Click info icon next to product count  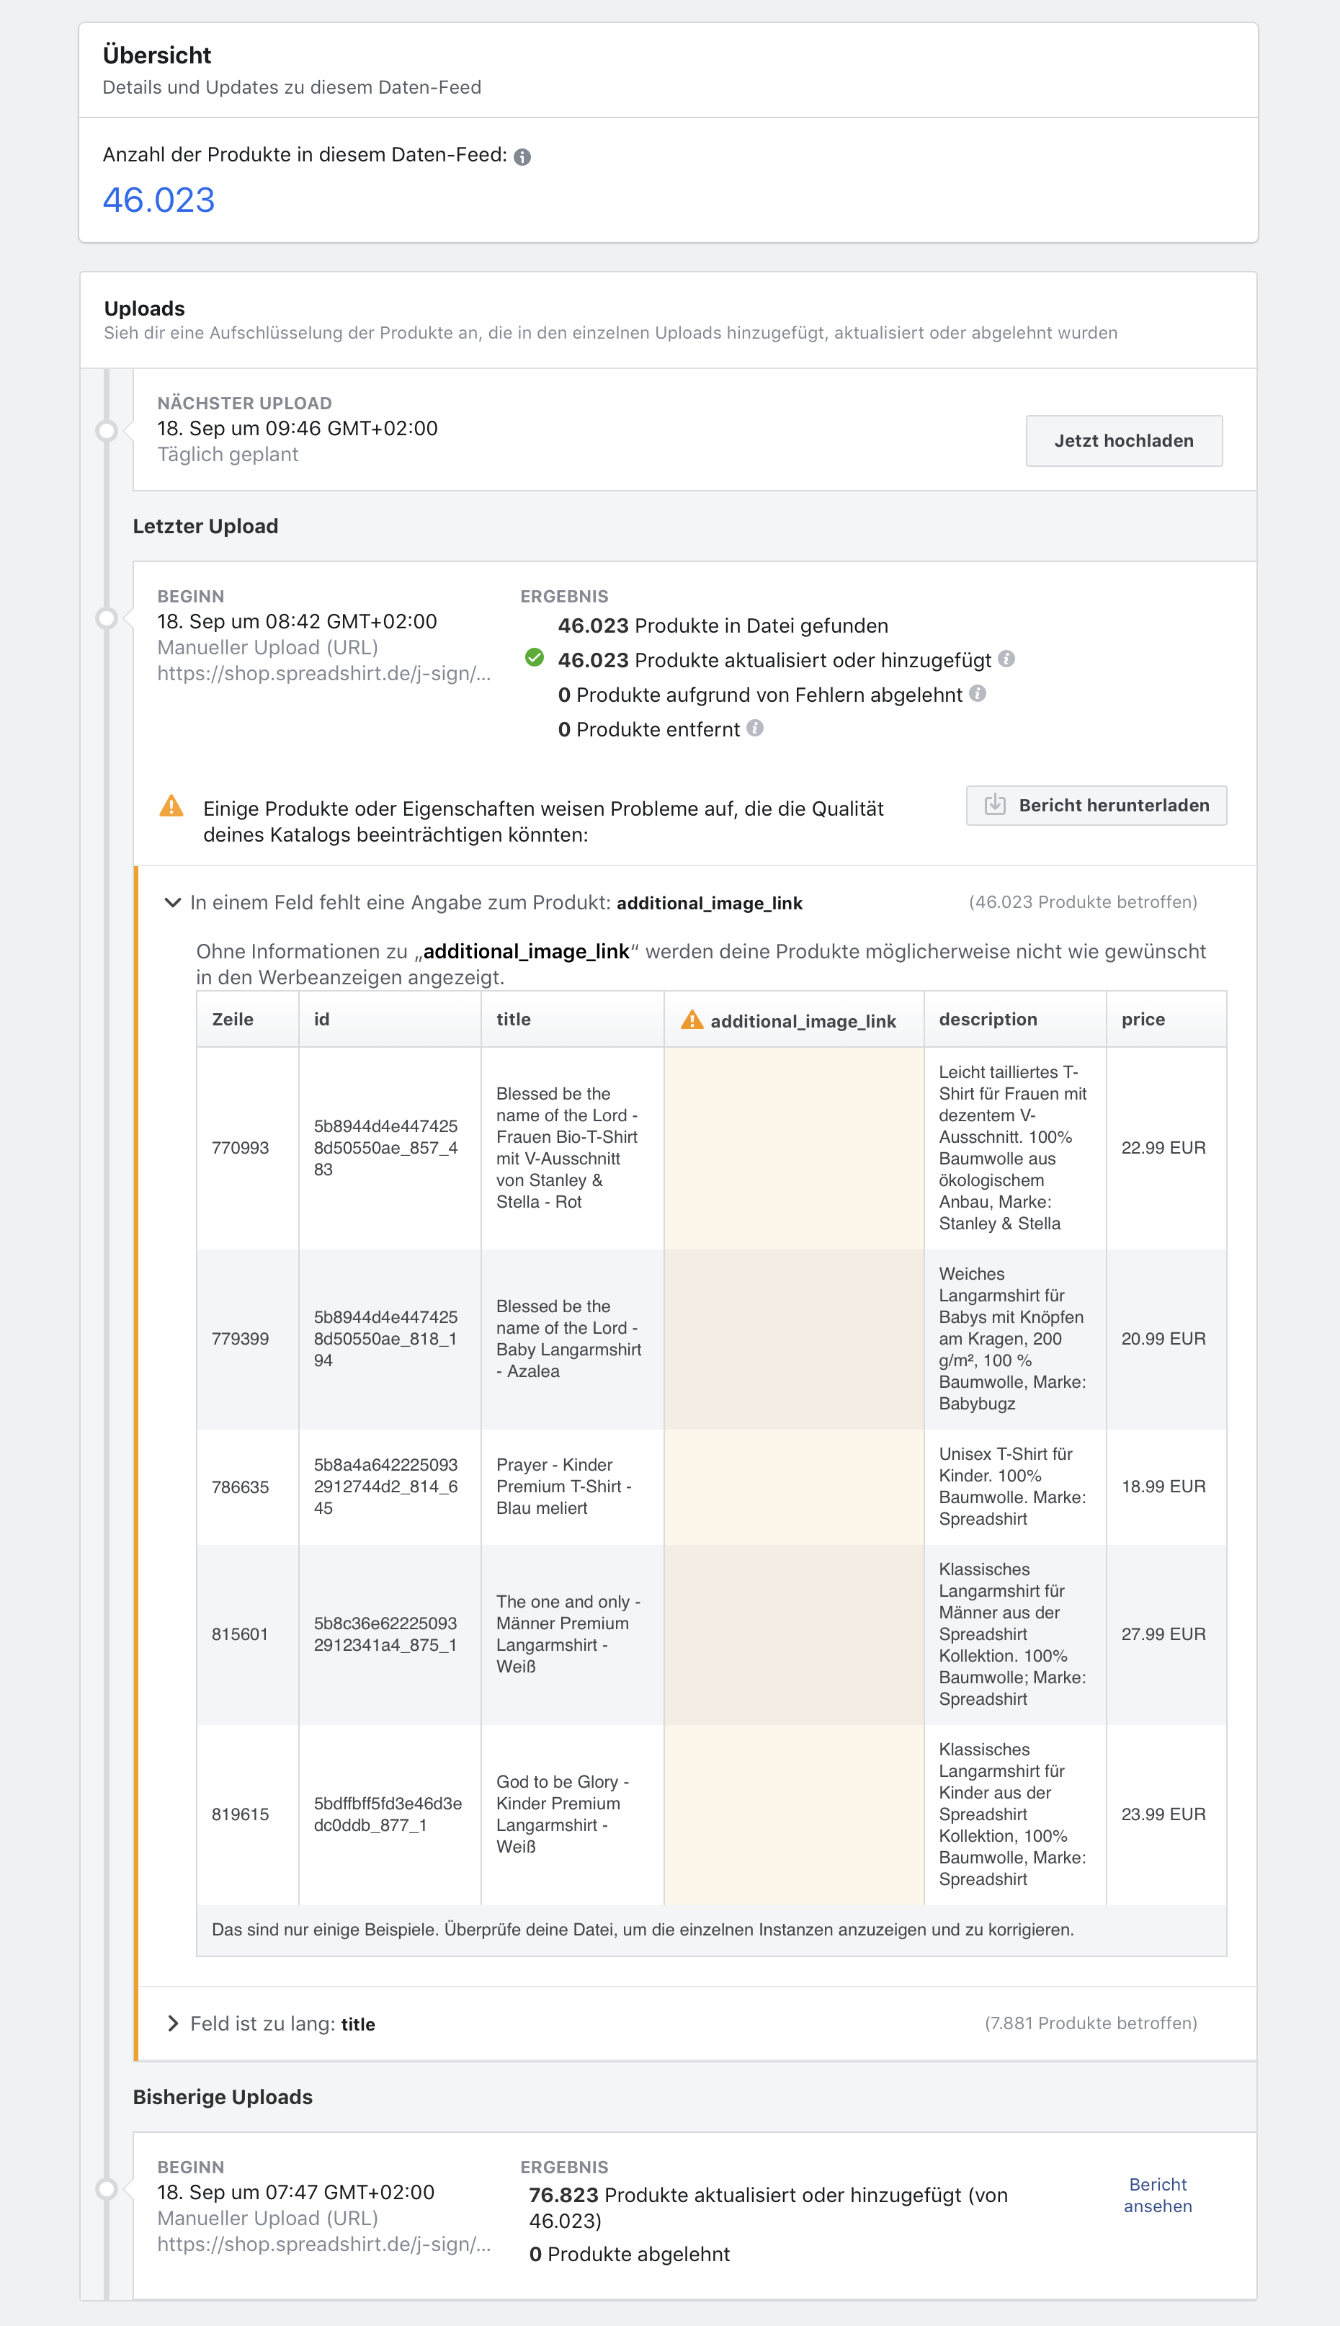pos(522,156)
